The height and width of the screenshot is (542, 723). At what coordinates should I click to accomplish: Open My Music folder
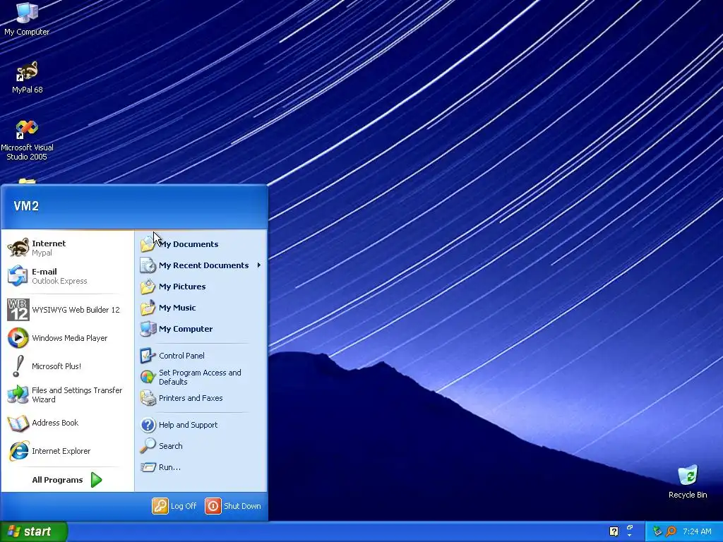(x=201, y=308)
